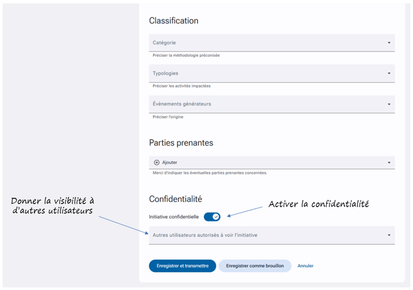Cancel with the Annuler link

[x=306, y=266]
